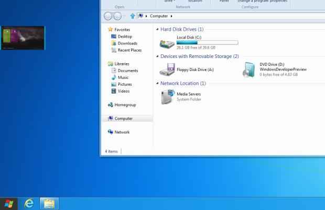This screenshot has width=325, height=210.
Task: Click File Explorer taskbar icon
Action: tap(49, 204)
